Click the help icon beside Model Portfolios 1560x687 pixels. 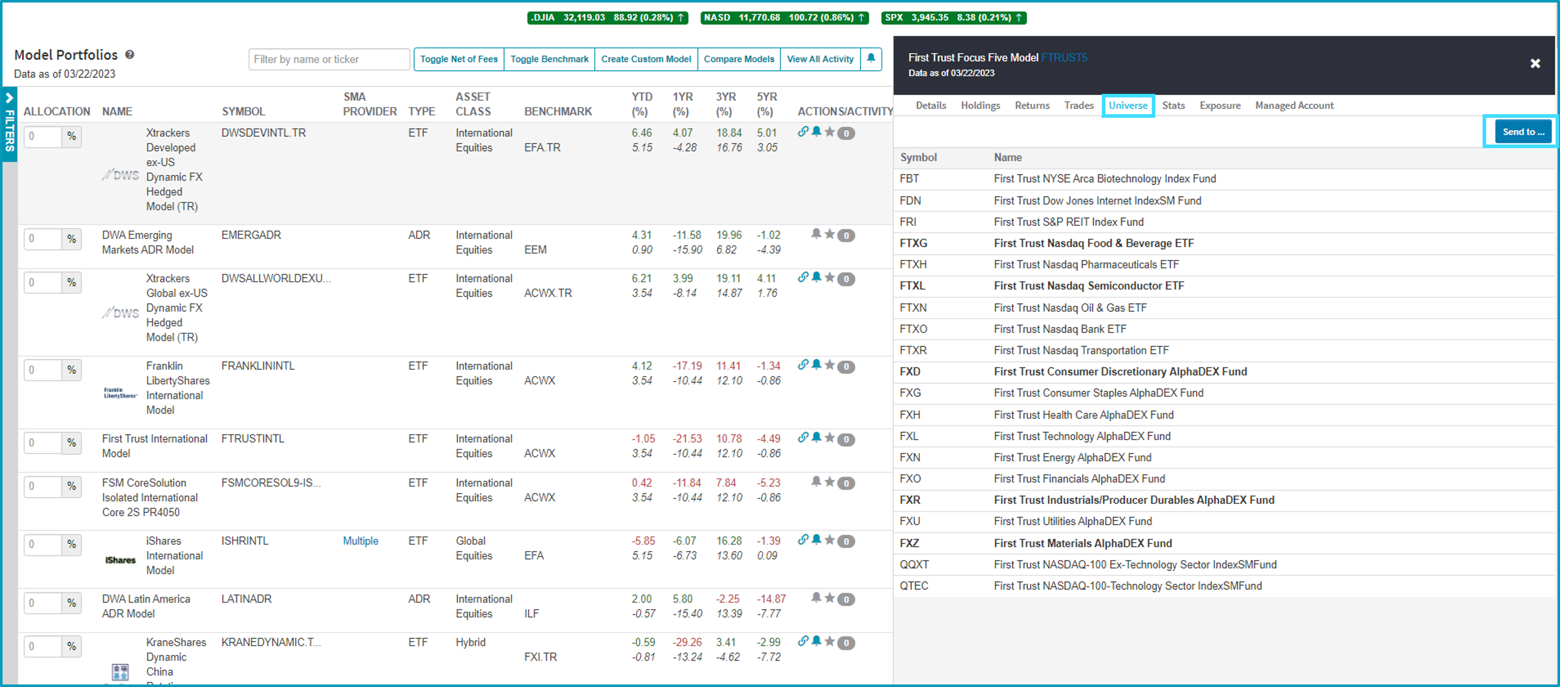click(x=130, y=55)
